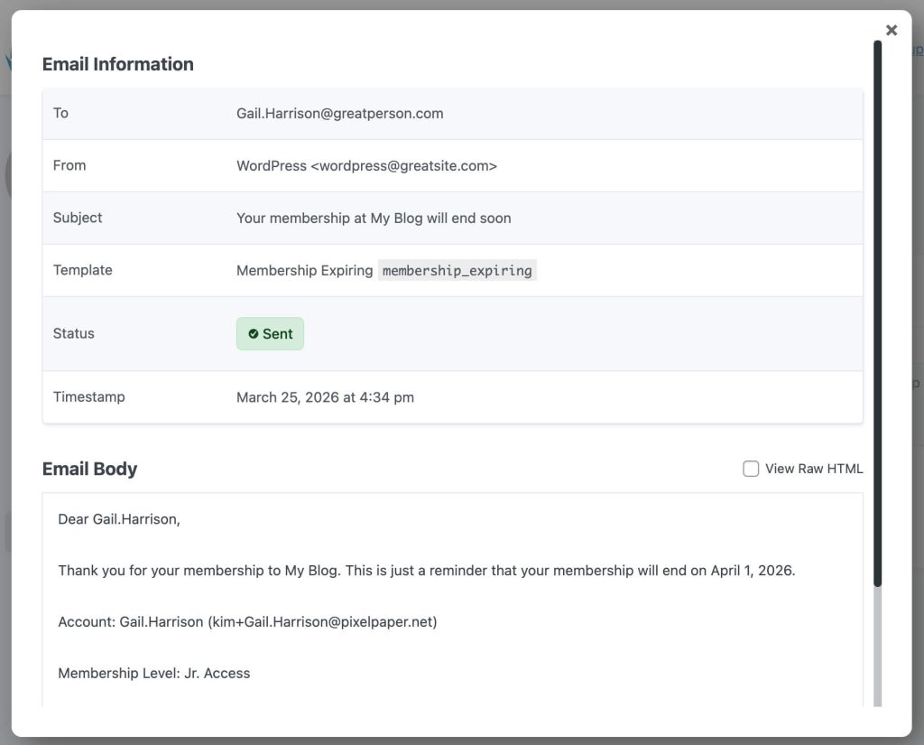Click the green Sent status indicator
Screen dimensions: 924x745
pos(269,333)
